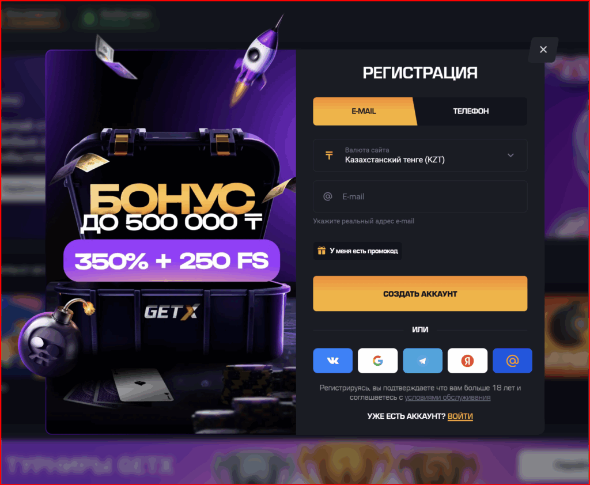The width and height of the screenshot is (590, 485).
Task: Click the 350% + 250 FS bonus banner
Action: point(172,260)
